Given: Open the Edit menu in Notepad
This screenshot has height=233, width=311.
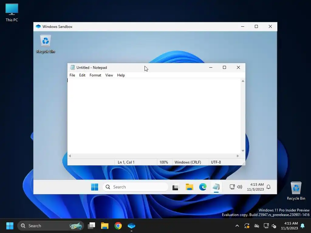Looking at the screenshot, I should [x=82, y=75].
